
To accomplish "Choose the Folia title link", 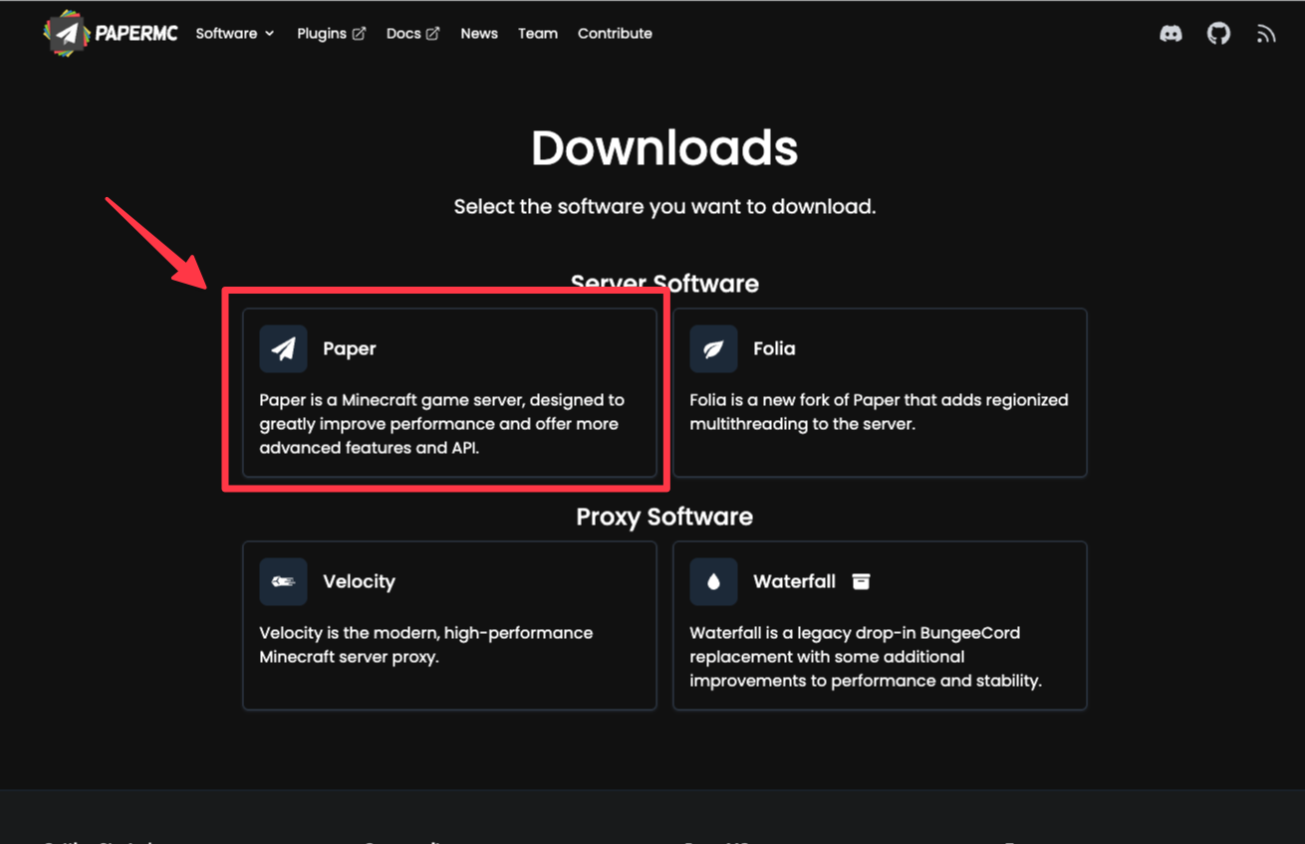I will pos(774,348).
